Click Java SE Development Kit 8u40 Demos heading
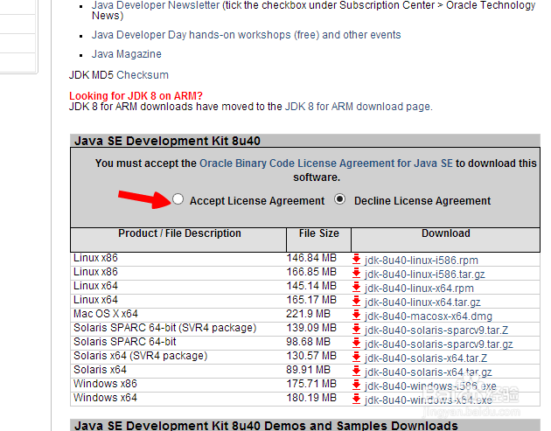 pyautogui.click(x=266, y=426)
